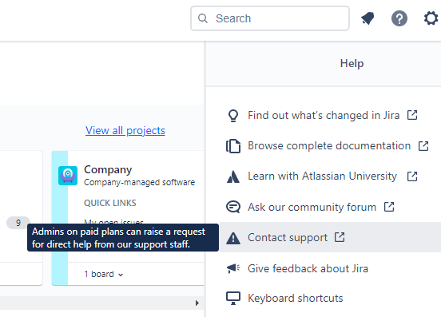
Task: Open the Settings gear icon
Action: [x=431, y=18]
